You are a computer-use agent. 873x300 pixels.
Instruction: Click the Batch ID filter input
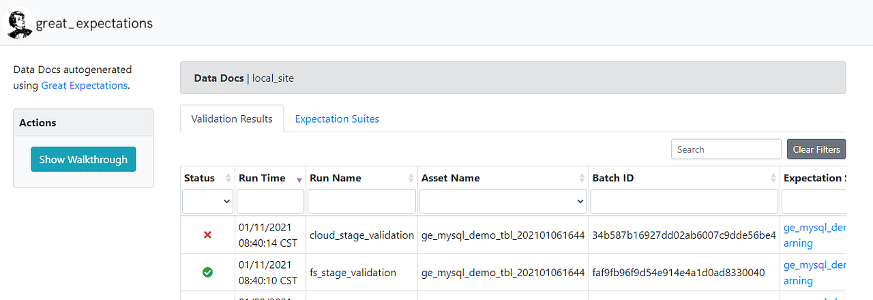point(684,201)
